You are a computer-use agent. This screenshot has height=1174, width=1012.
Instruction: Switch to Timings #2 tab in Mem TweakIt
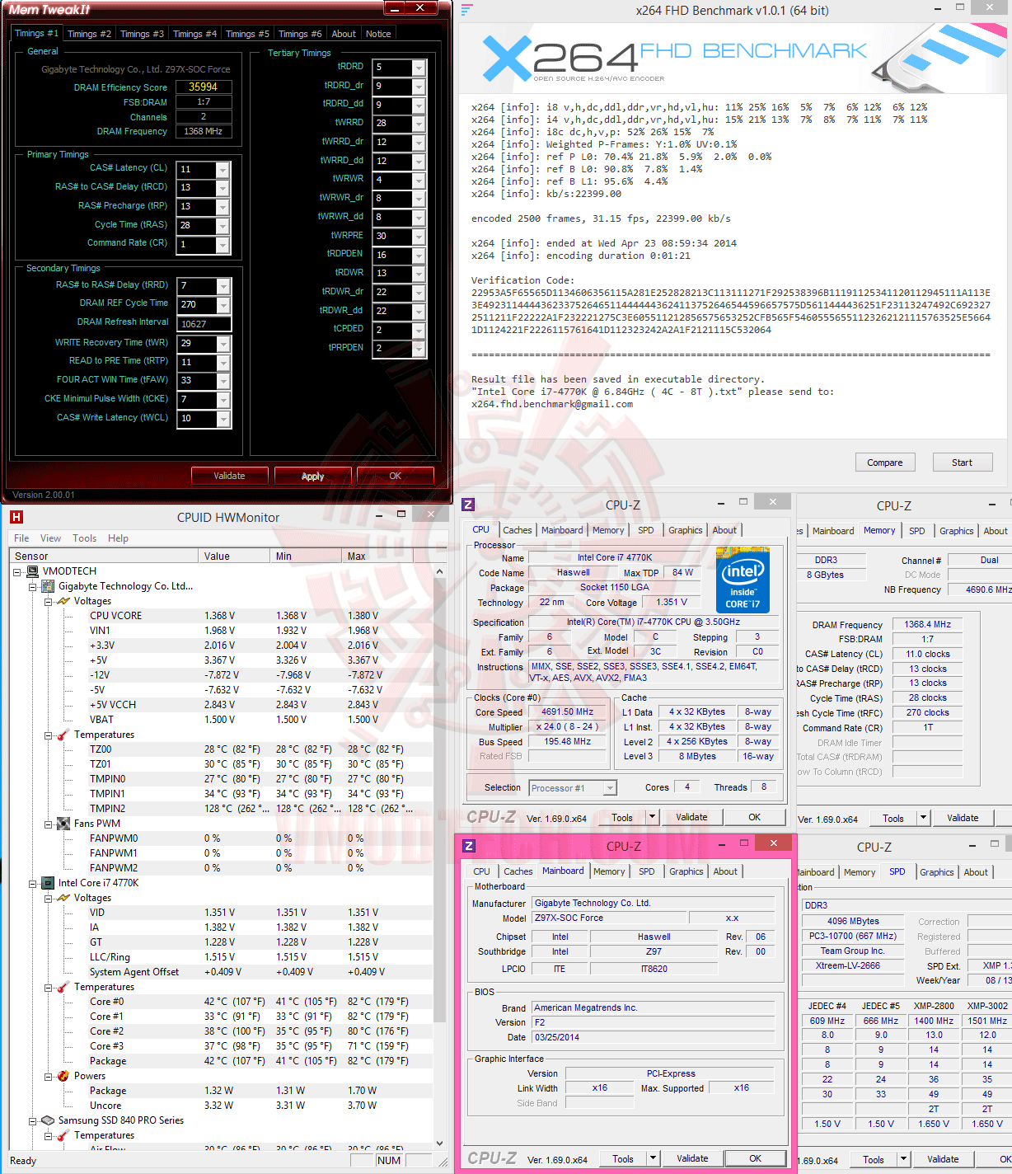point(89,34)
